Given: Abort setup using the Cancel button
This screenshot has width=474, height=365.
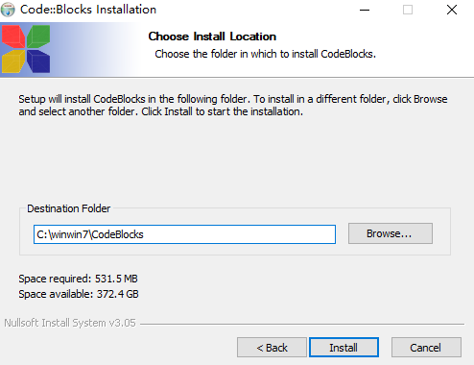Looking at the screenshot, I should click(426, 348).
